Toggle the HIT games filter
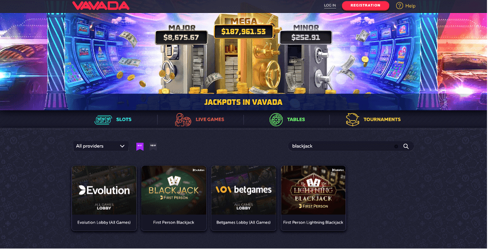The image size is (488, 249). 140,146
